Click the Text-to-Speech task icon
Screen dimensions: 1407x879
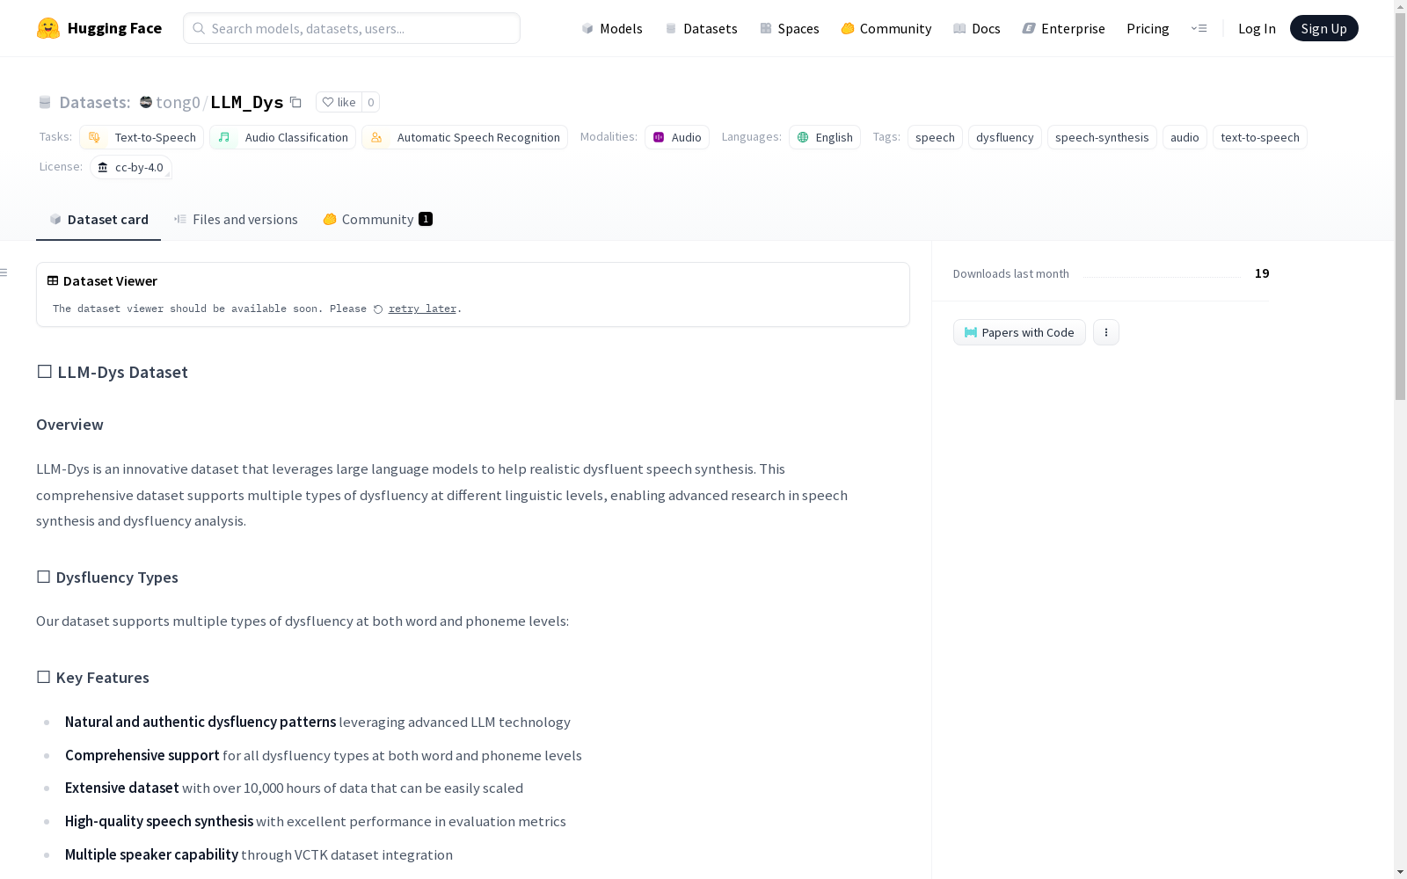click(x=95, y=137)
